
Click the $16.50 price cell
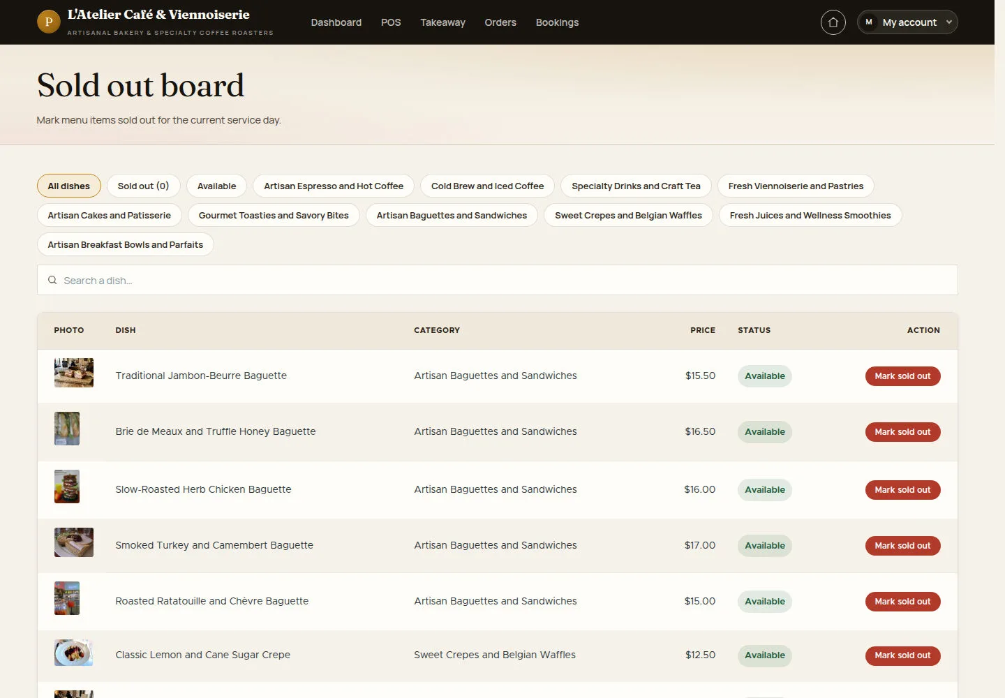(700, 431)
